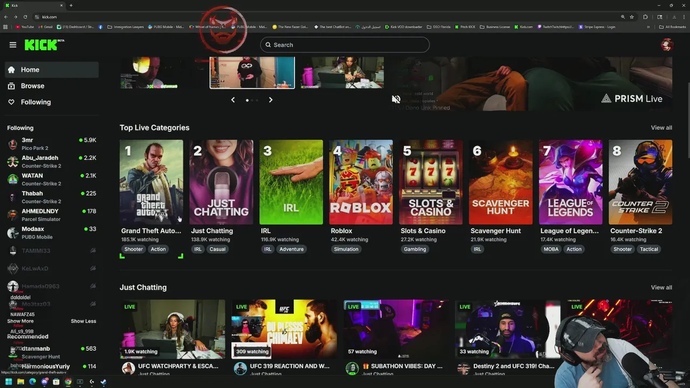
Task: Open the Immigration Lawyers bookmark folder
Action: tap(126, 27)
